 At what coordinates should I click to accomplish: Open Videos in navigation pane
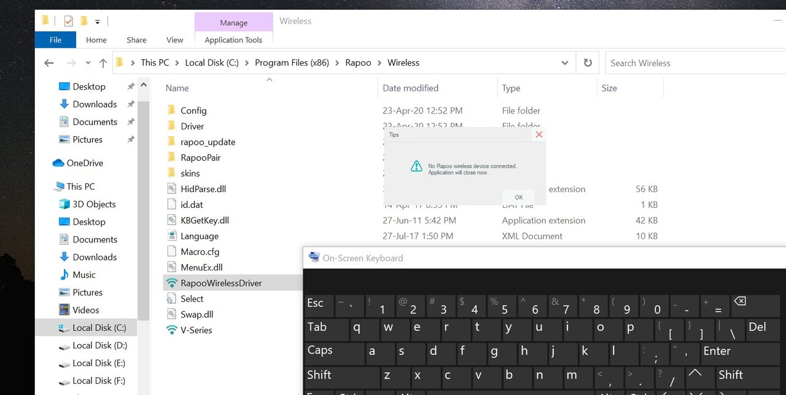coord(86,310)
